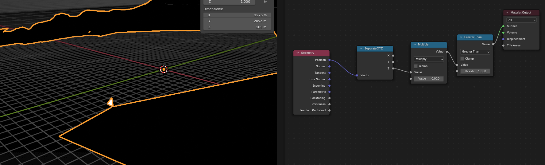Click the Z output socket of Separate XYZ
Image resolution: width=545 pixels, height=165 pixels.
[x=393, y=69]
